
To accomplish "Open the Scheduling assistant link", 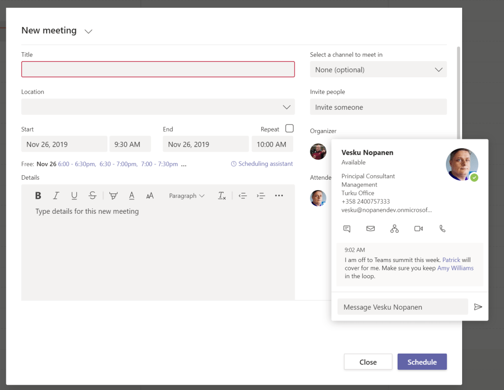I will (262, 164).
